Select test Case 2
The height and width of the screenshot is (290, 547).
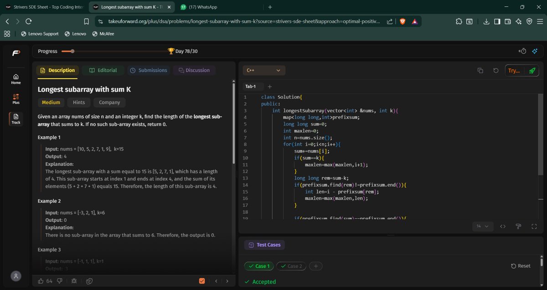coord(292,266)
